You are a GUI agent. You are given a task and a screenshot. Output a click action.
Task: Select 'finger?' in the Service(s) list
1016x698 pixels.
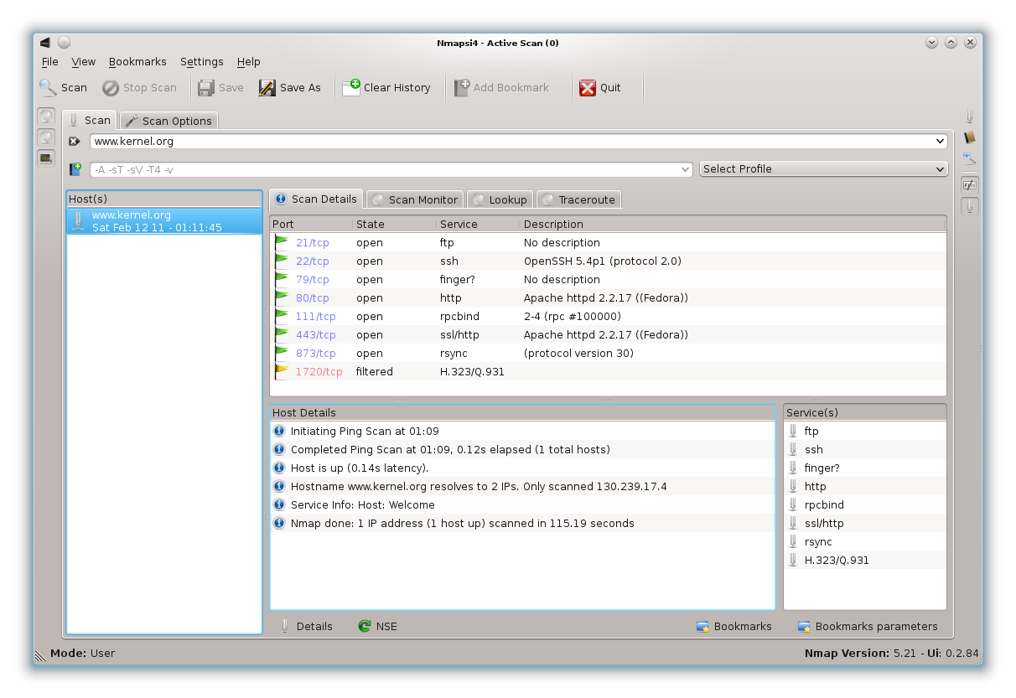point(822,468)
